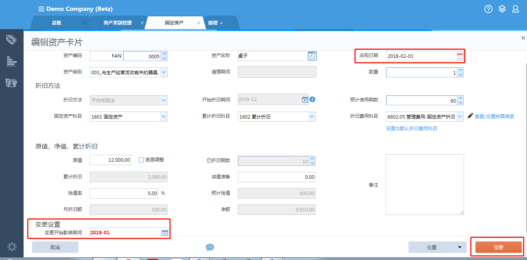Click Demo Company (Beta) title
The image size is (527, 260).
[79, 9]
